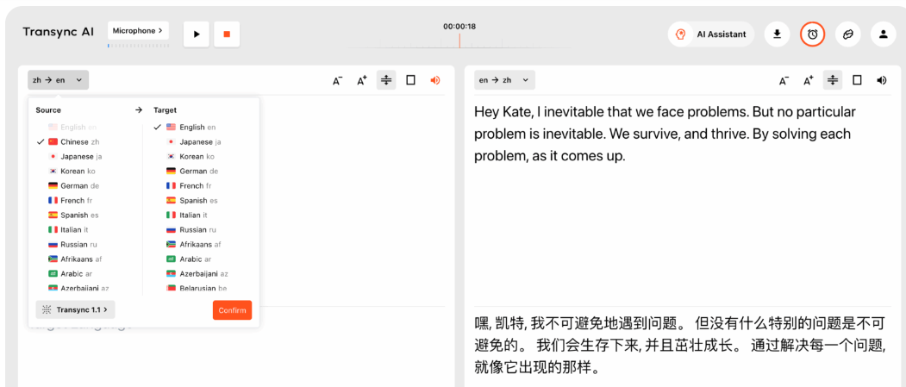This screenshot has width=906, height=387.
Task: Expand the en → zh language dropdown
Action: (x=504, y=80)
